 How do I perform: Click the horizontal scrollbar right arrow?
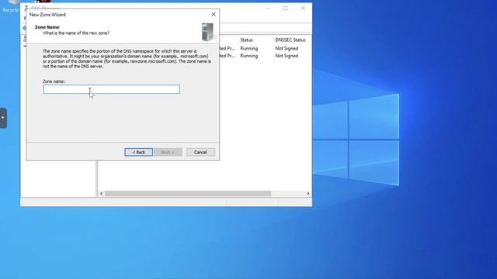(308, 193)
